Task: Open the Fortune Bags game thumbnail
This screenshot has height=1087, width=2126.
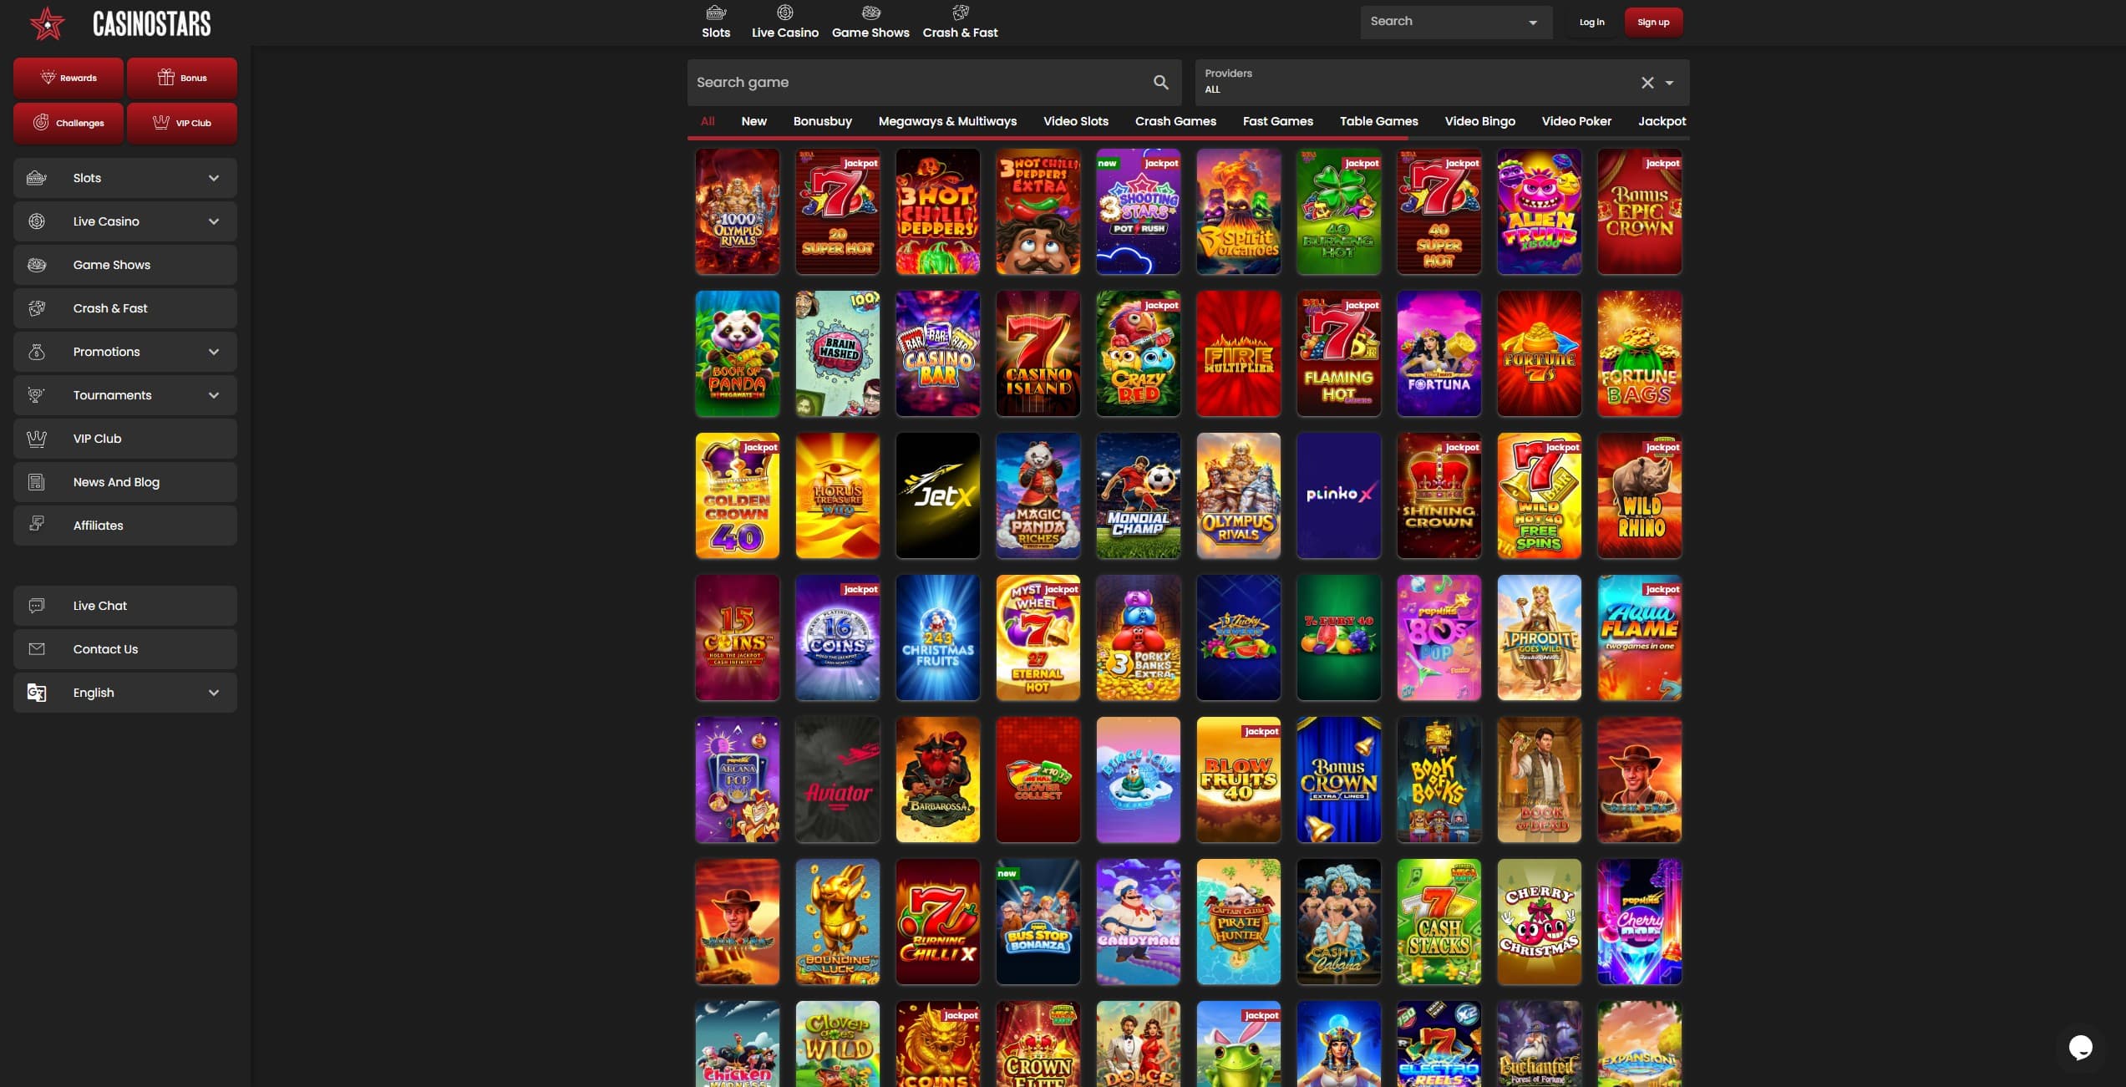Action: (1639, 353)
